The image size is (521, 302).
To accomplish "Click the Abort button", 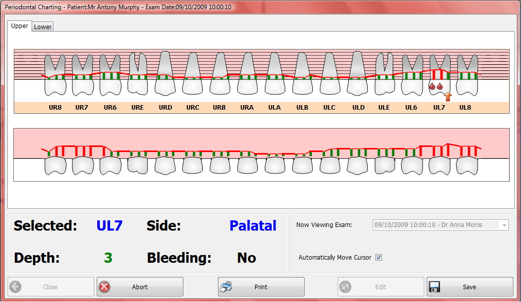I will point(140,286).
